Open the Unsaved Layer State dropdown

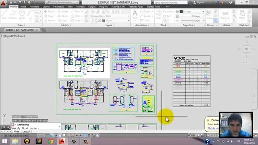pos(110,16)
